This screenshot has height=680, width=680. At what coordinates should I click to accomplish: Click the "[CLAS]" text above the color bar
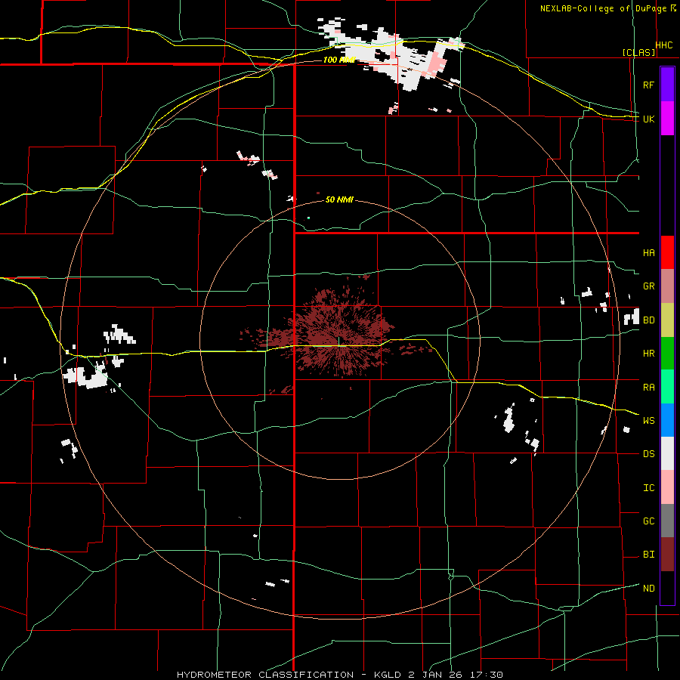point(638,52)
